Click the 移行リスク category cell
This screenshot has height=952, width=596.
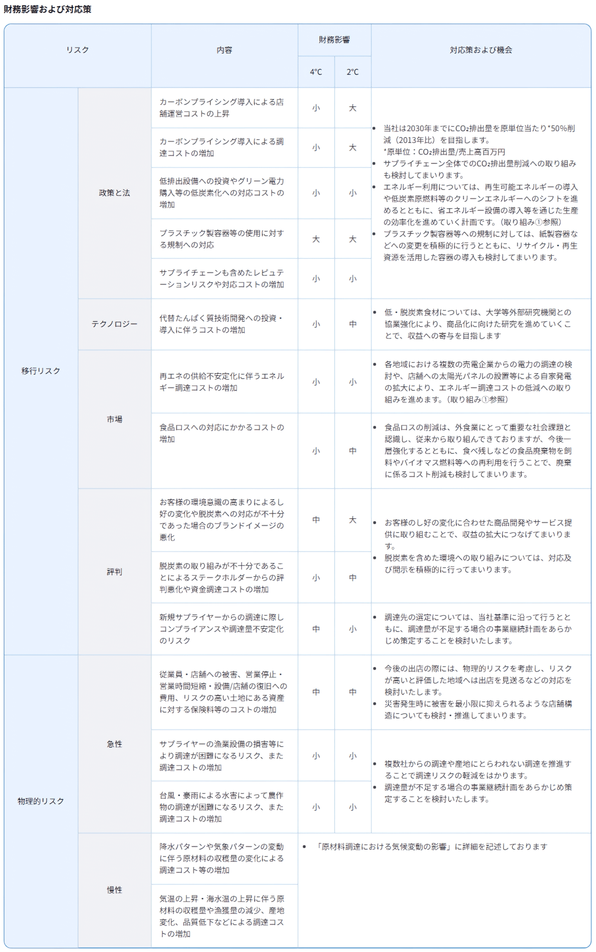(41, 371)
